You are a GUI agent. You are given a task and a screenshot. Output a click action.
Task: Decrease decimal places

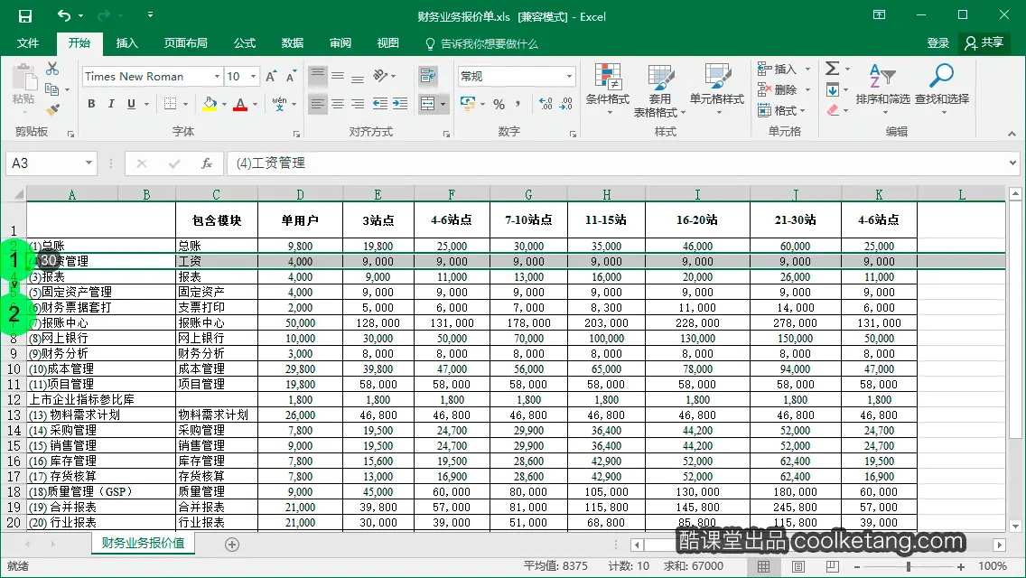(566, 104)
